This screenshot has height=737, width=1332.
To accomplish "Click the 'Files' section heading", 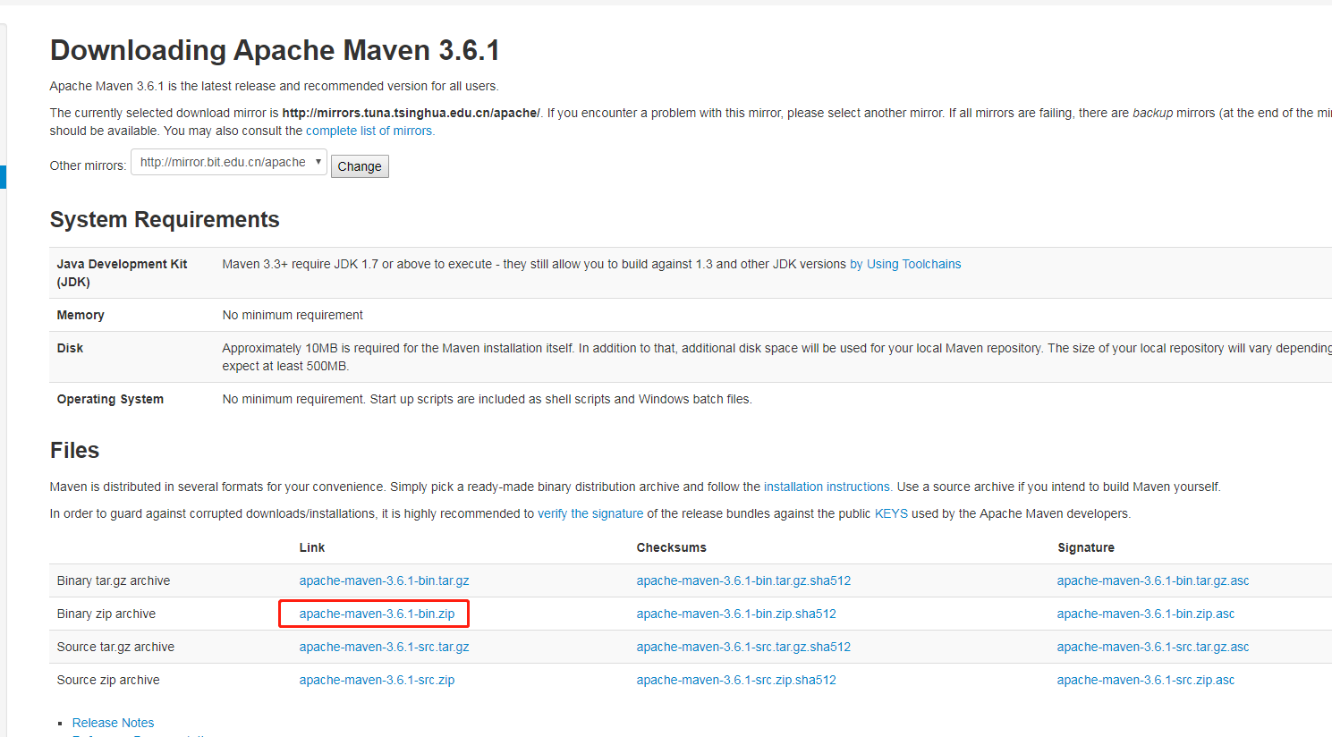I will pos(74,450).
